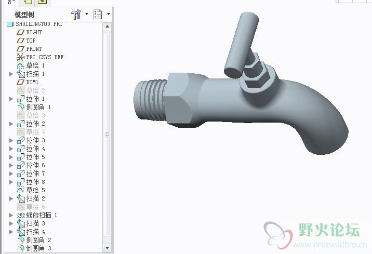
Task: Open the model tree settings tool icon
Action: point(76,15)
